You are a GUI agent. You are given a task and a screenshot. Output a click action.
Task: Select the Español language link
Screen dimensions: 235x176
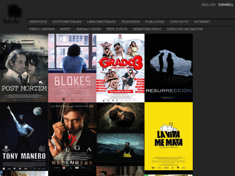[226, 5]
